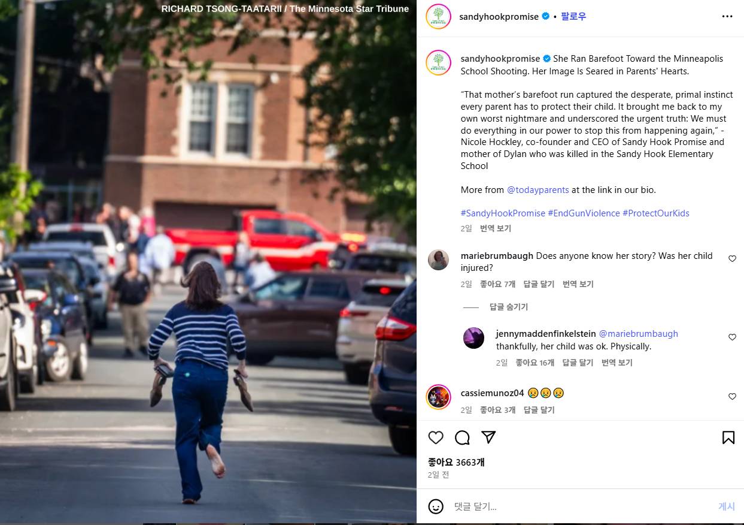Image resolution: width=744 pixels, height=525 pixels.
Task: Show translation of mariebrumbaugh's comment
Action: tap(578, 284)
